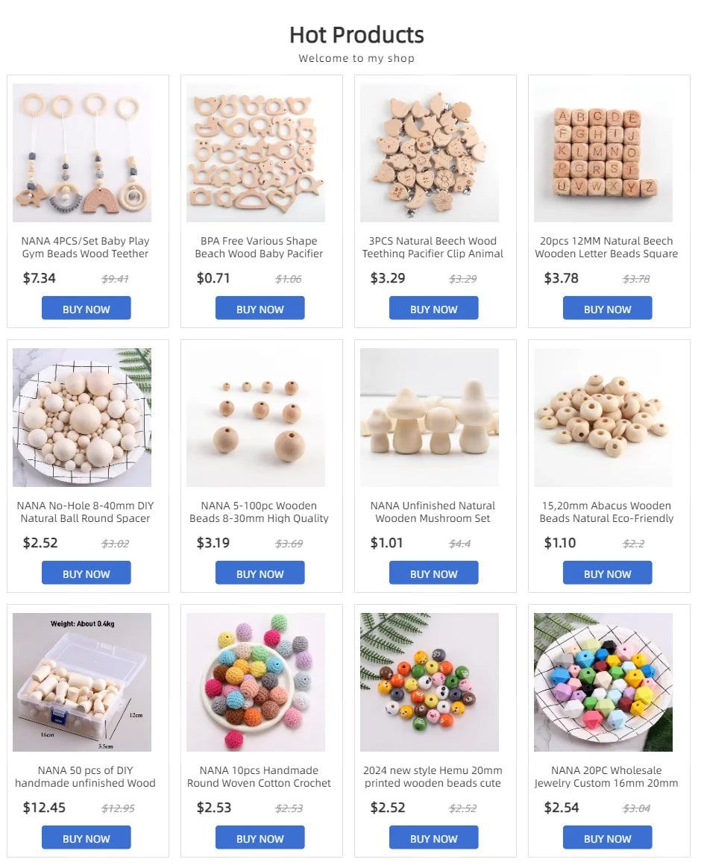
Task: View the colorful 16mm 20mm hexagon beads image
Action: pyautogui.click(x=603, y=682)
